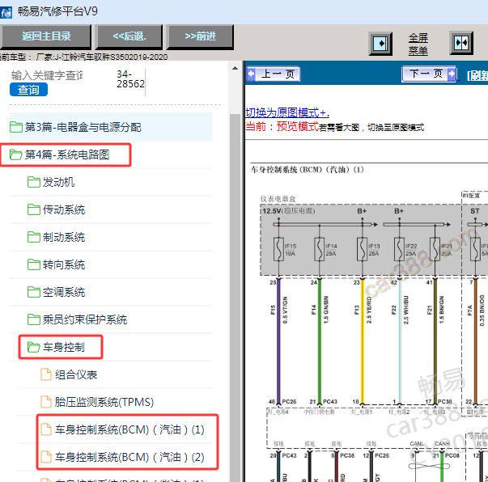Click the folder icon beside 空调系统

coord(34,292)
